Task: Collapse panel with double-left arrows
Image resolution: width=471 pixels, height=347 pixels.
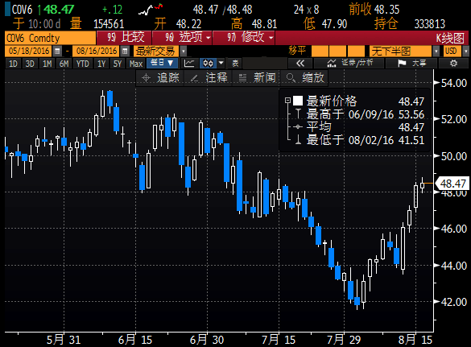Action: tap(300, 64)
